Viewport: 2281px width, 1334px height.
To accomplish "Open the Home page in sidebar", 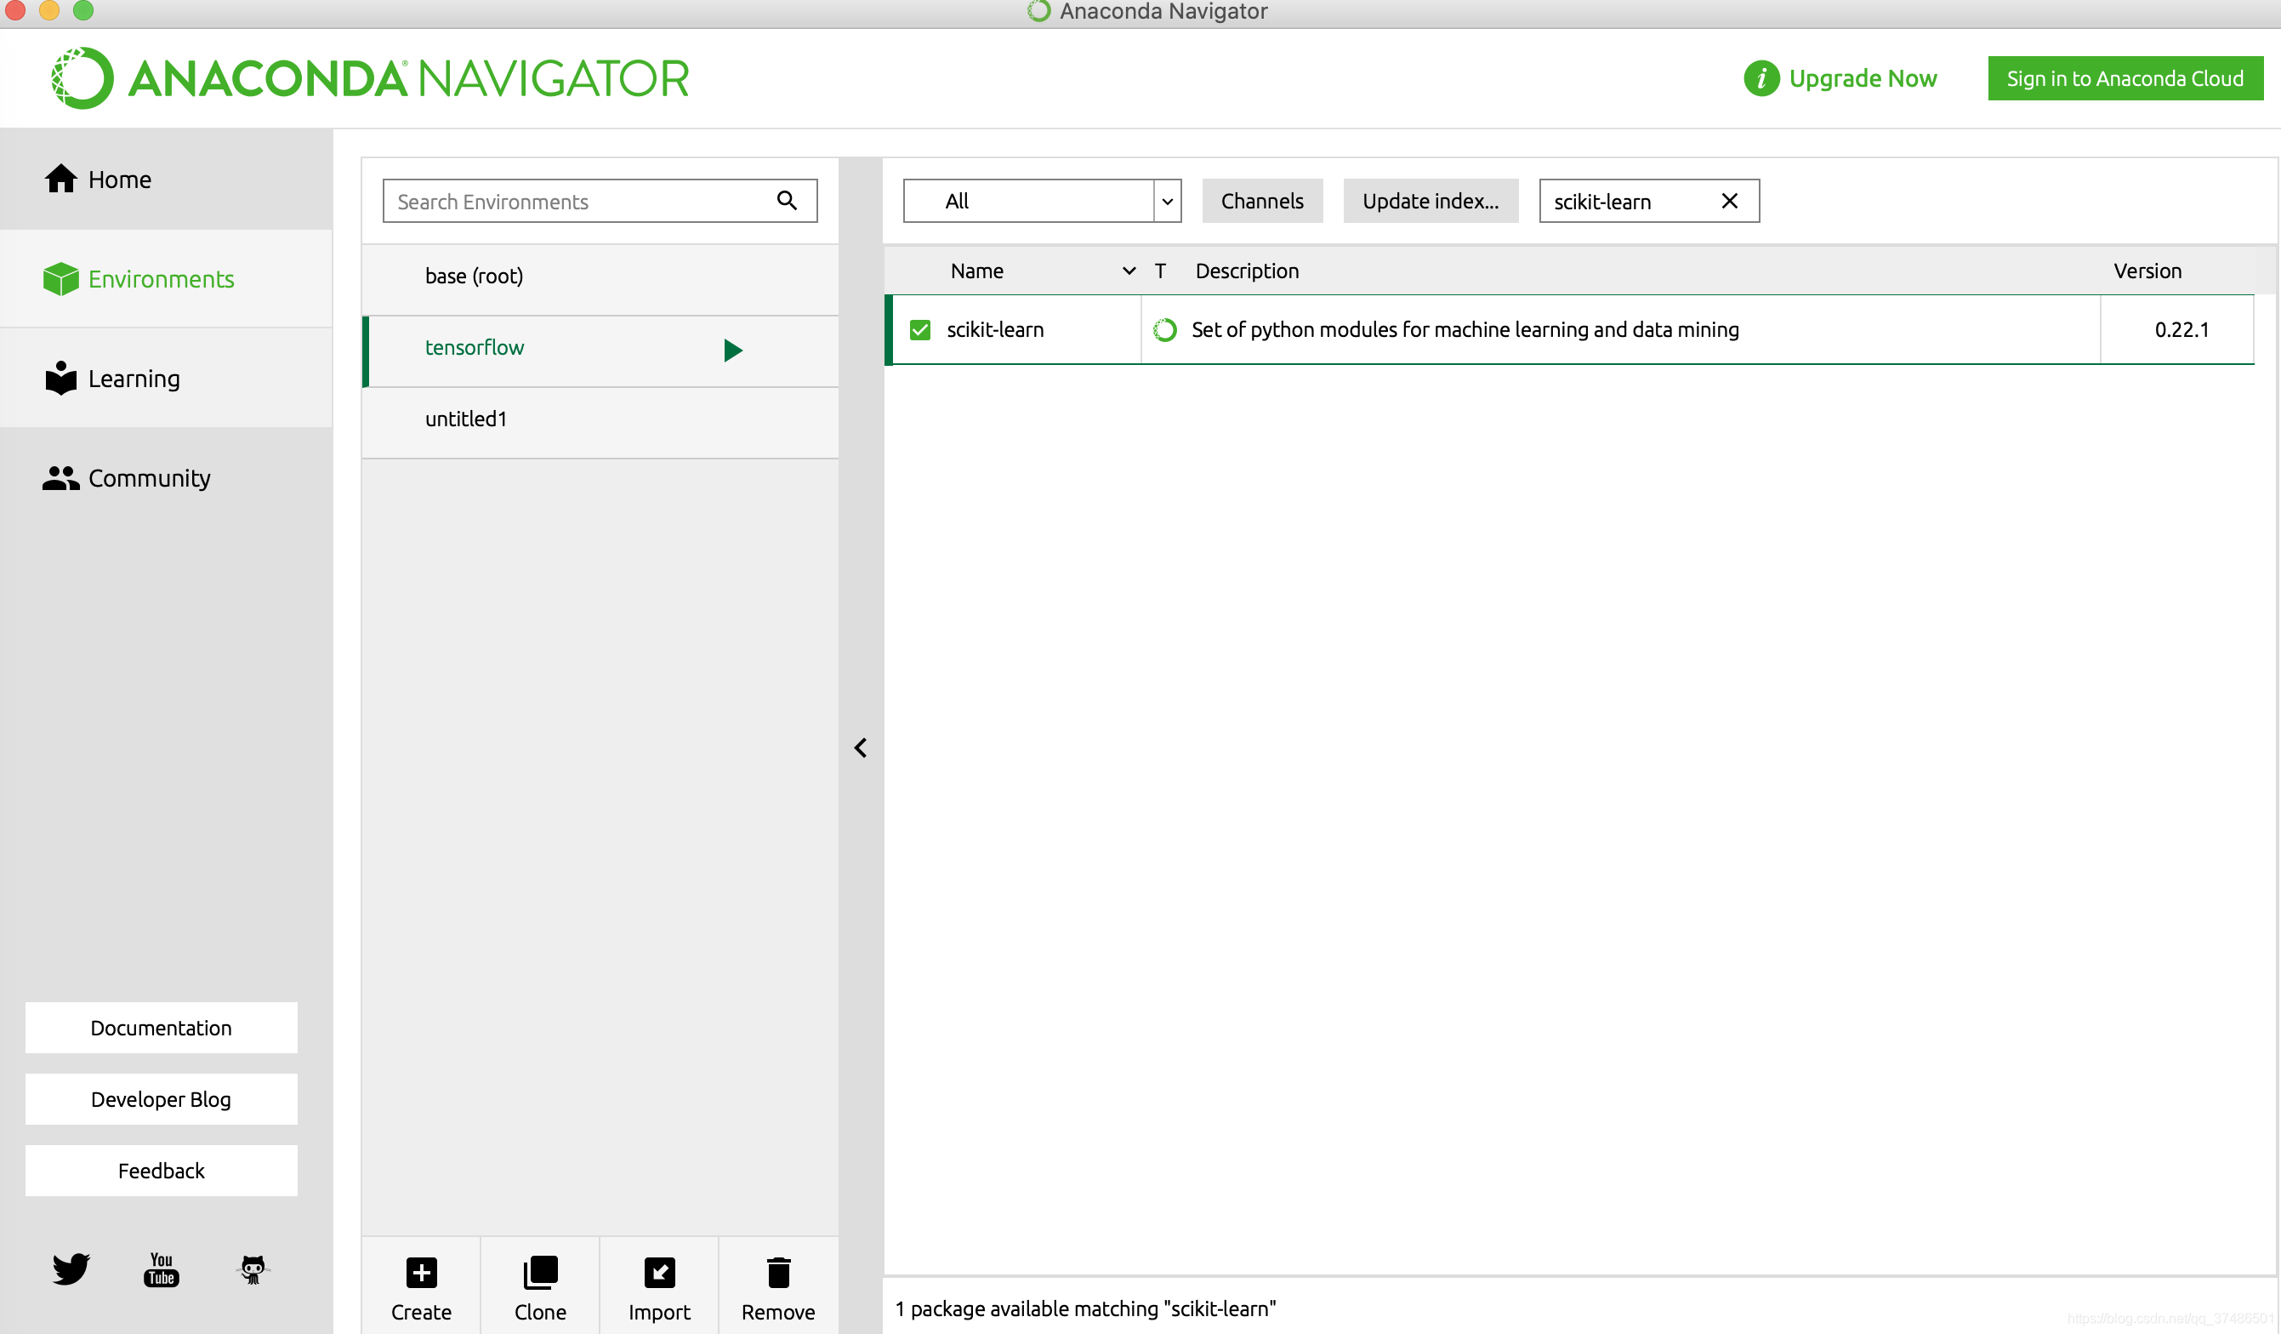I will pos(166,180).
